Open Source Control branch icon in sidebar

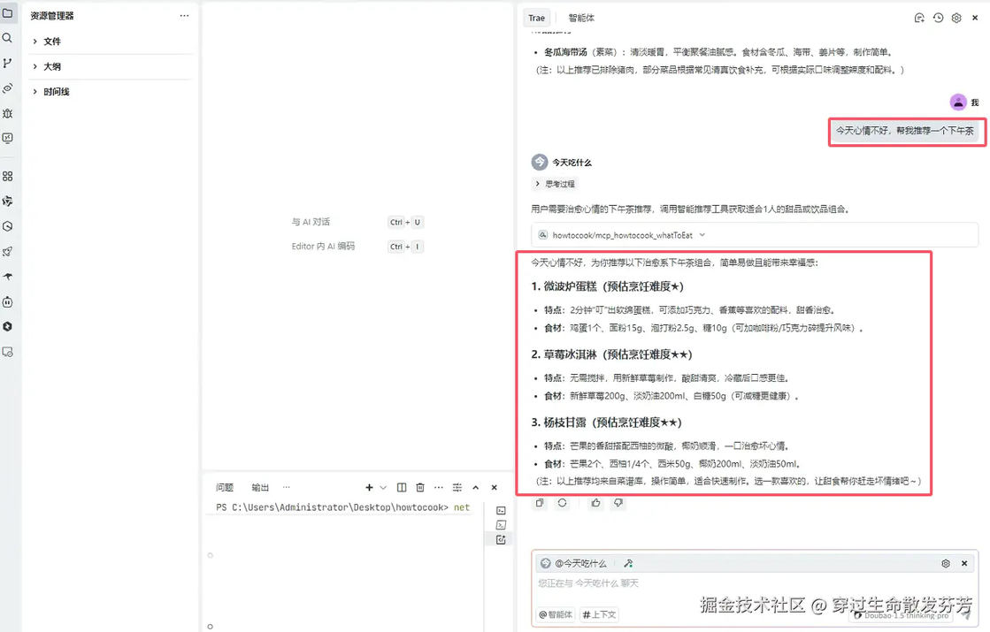[x=8, y=63]
